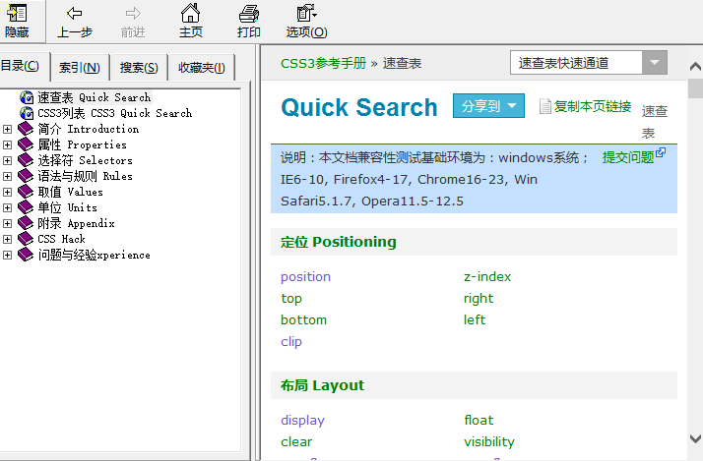This screenshot has width=703, height=461.
Task: Open the 速查表快速通道 dropdown
Action: (655, 63)
